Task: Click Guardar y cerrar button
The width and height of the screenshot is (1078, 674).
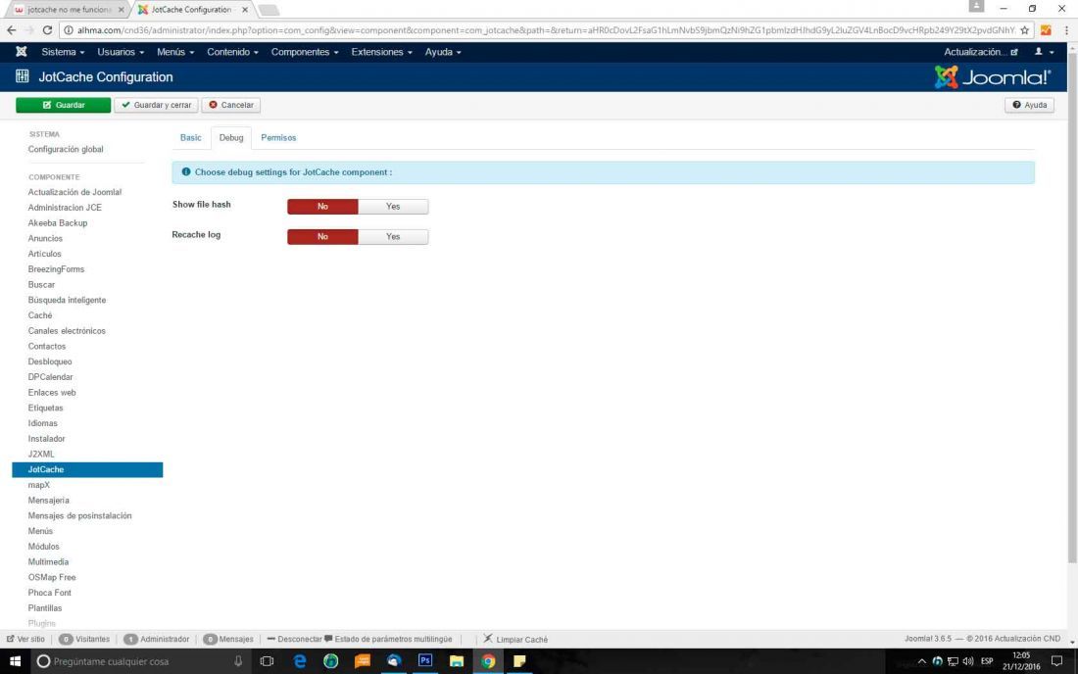Action: click(157, 105)
